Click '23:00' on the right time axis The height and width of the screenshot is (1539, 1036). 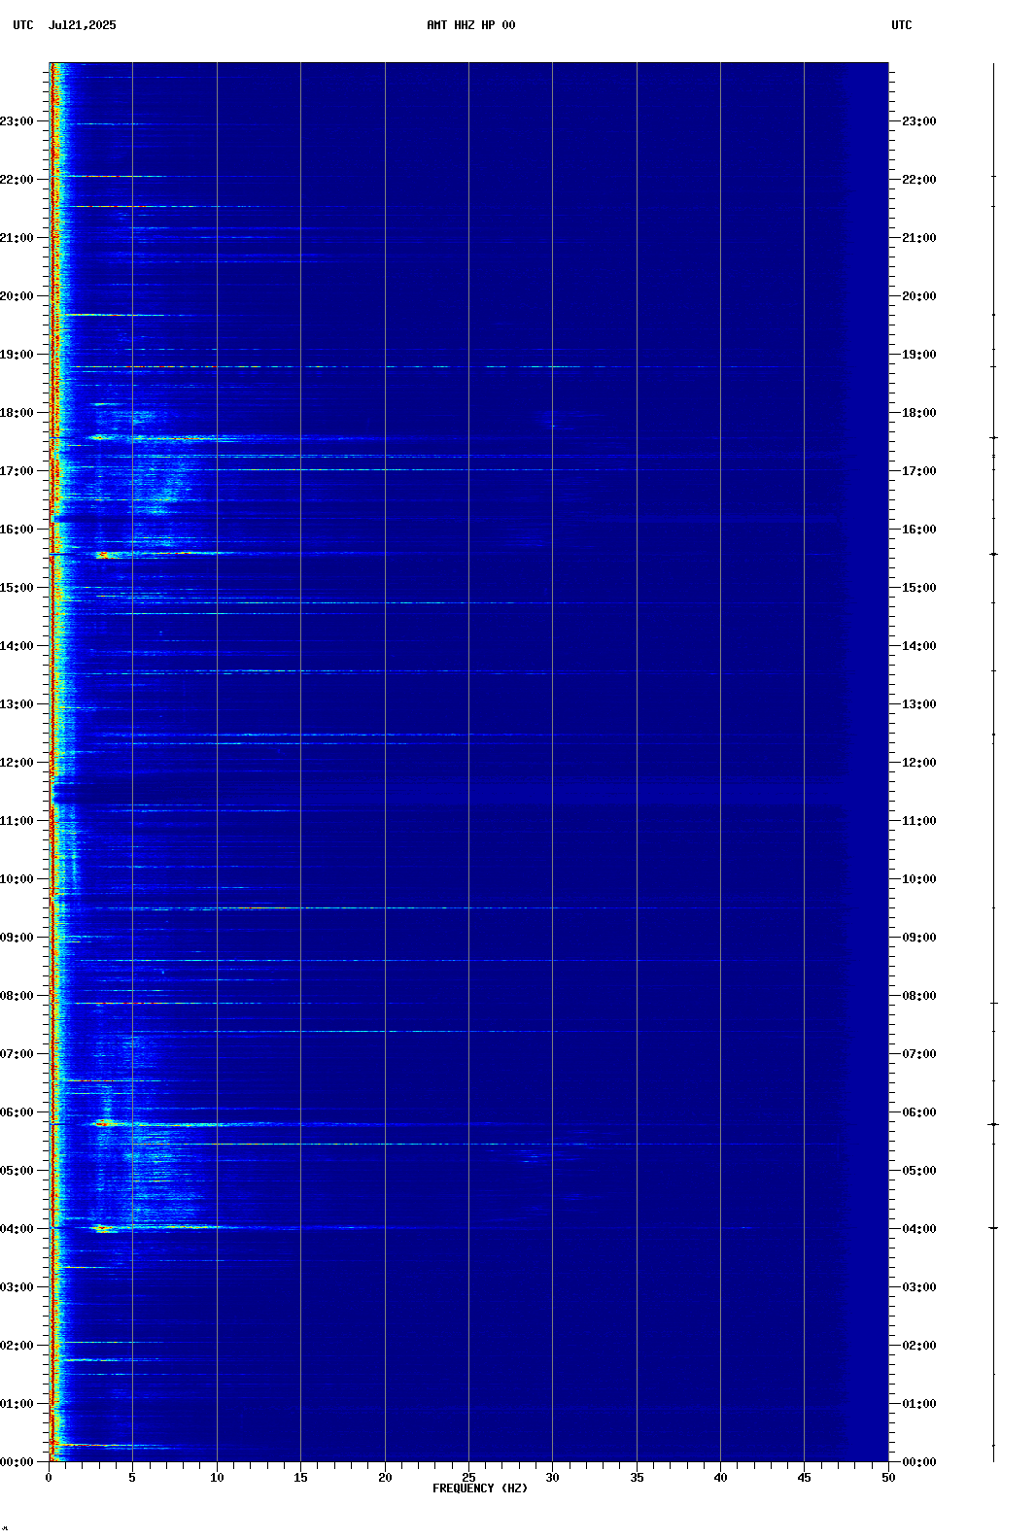919,121
